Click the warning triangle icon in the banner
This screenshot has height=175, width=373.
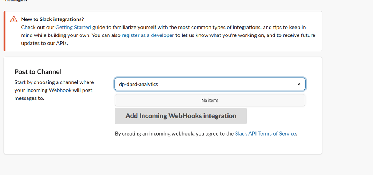14,19
